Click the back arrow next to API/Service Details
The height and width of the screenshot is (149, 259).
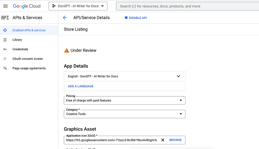(65, 18)
